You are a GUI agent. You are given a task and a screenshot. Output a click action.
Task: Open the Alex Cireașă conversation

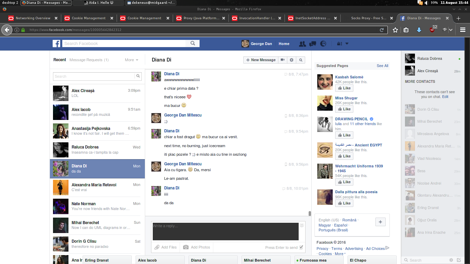pos(97,93)
